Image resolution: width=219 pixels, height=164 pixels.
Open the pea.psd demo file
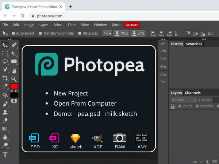pos(89,114)
